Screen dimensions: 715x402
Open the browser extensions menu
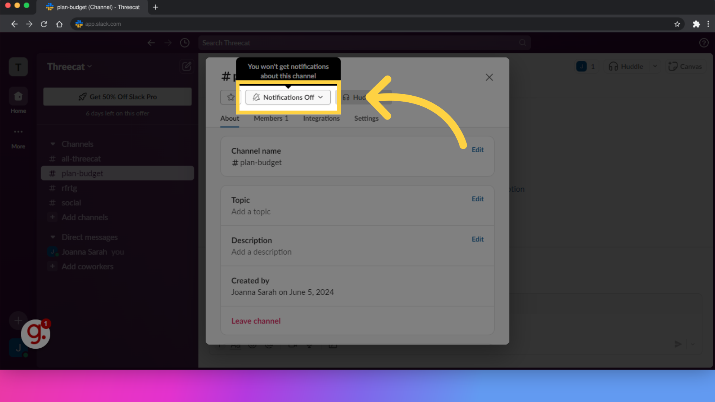click(696, 24)
